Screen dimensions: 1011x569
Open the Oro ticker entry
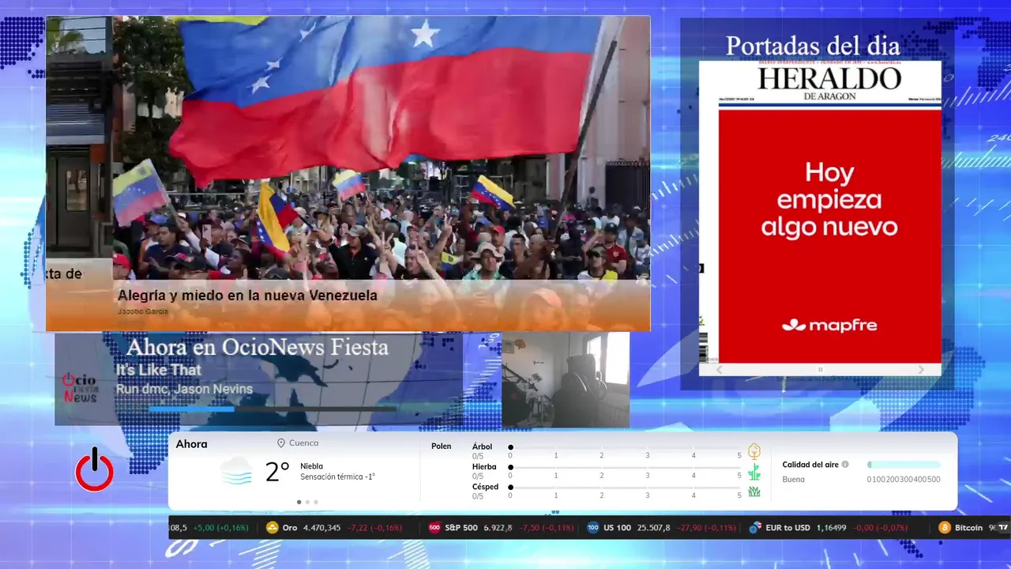(335, 528)
